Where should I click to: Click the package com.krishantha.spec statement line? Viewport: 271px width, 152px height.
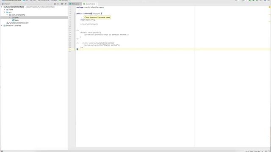pyautogui.click(x=90, y=7)
